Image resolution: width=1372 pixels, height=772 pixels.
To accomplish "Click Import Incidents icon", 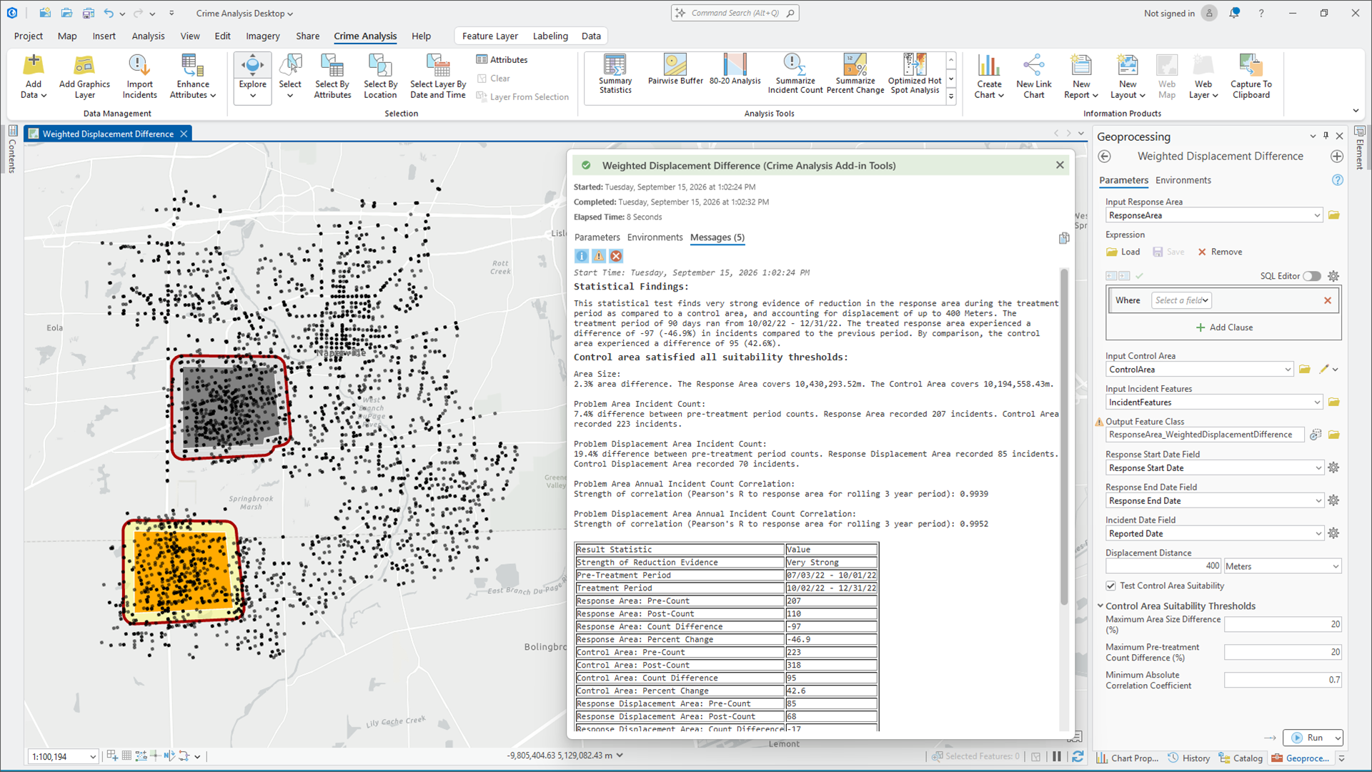I will pos(139,65).
